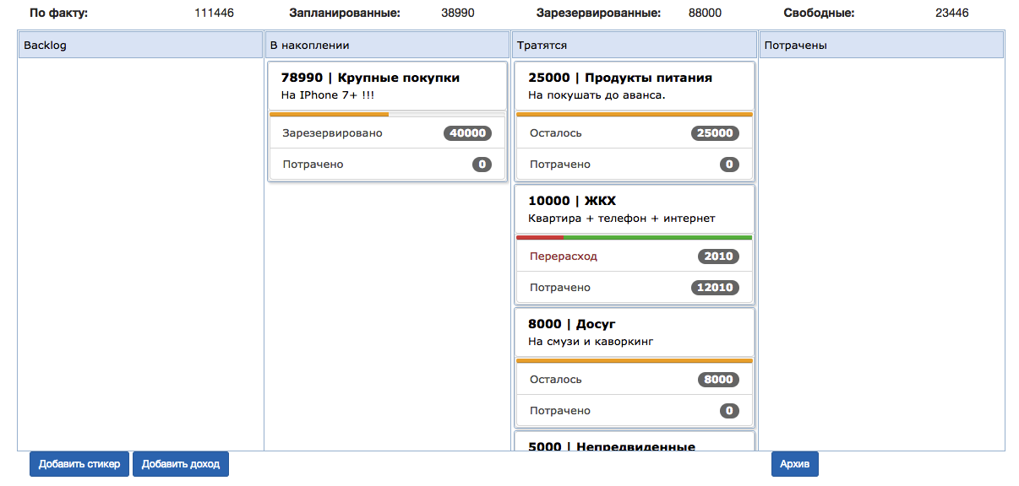Click the 25000 remaining badge

(715, 133)
